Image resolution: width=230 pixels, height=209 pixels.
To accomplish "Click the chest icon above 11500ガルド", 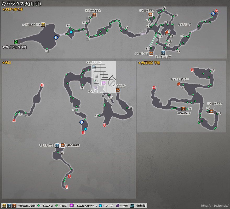I will coord(183,109).
